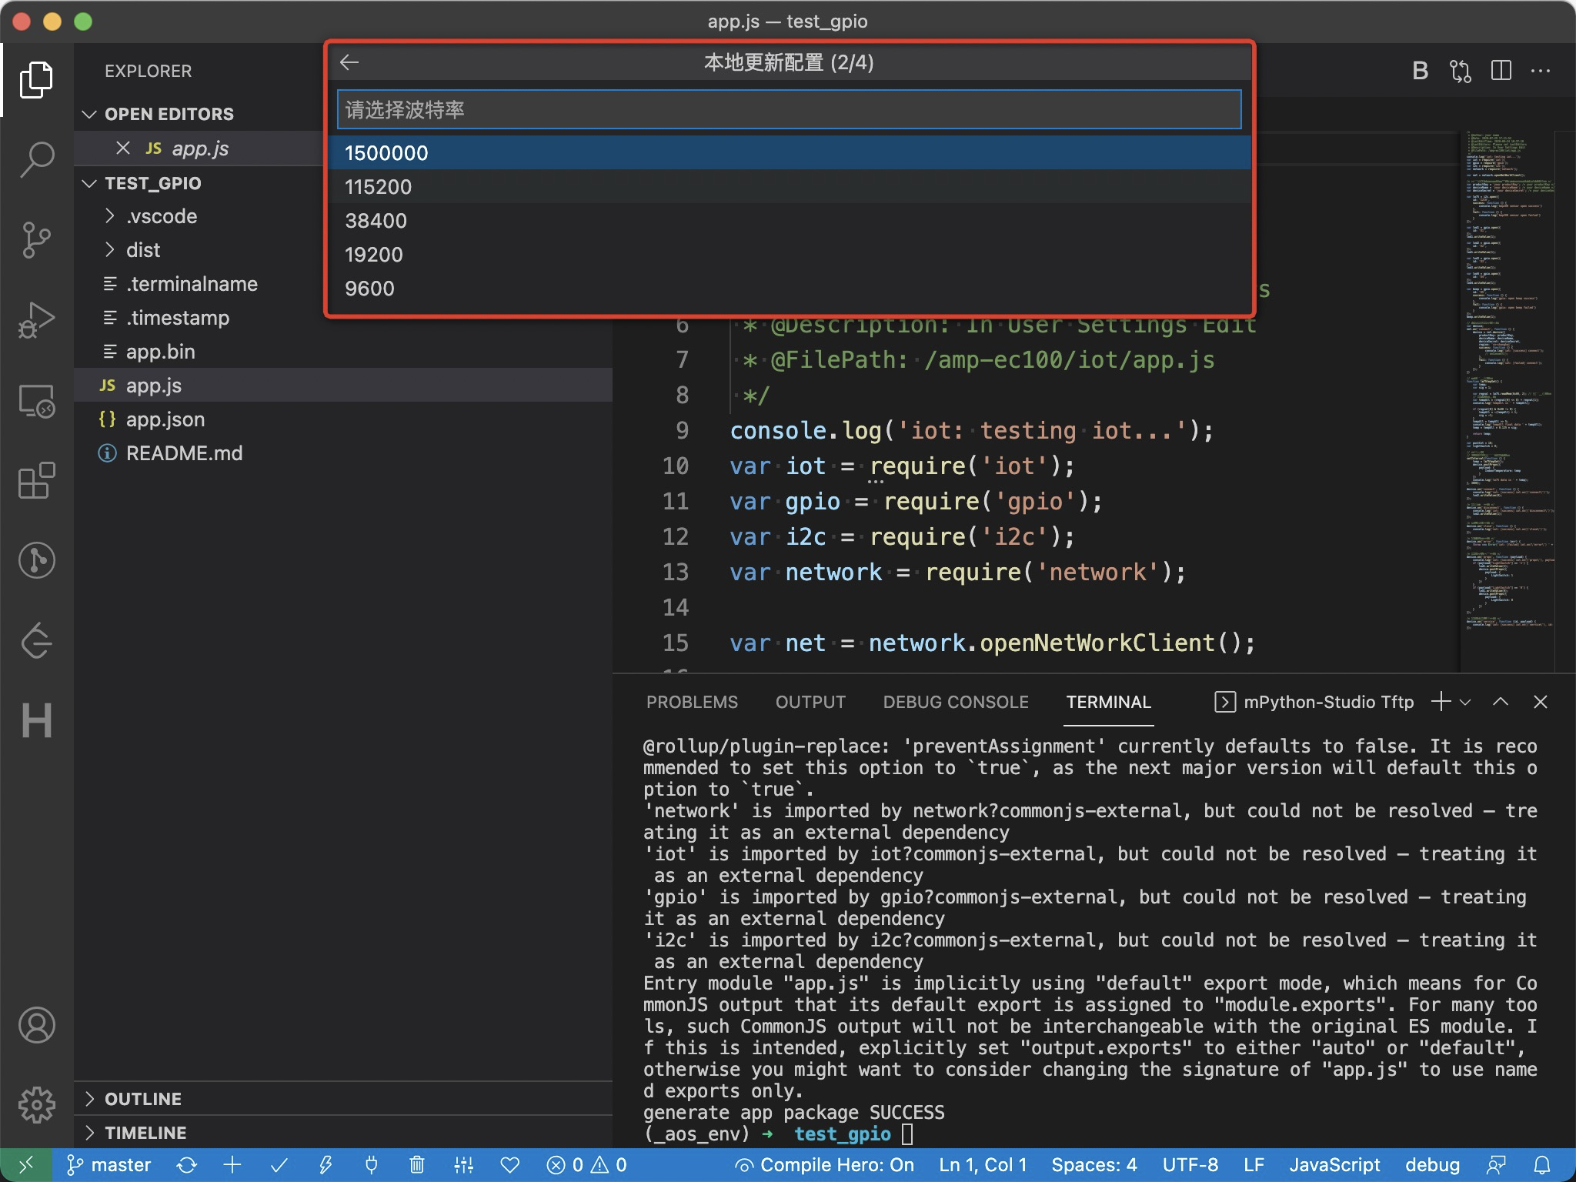Create new terminal with plus icon

(1441, 702)
